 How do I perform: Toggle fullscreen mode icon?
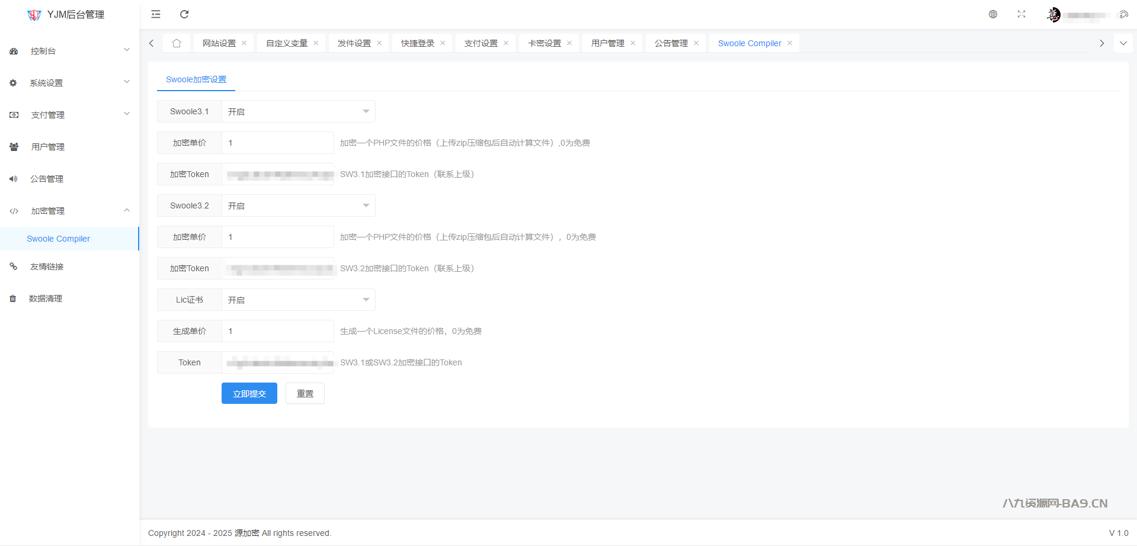[1021, 14]
